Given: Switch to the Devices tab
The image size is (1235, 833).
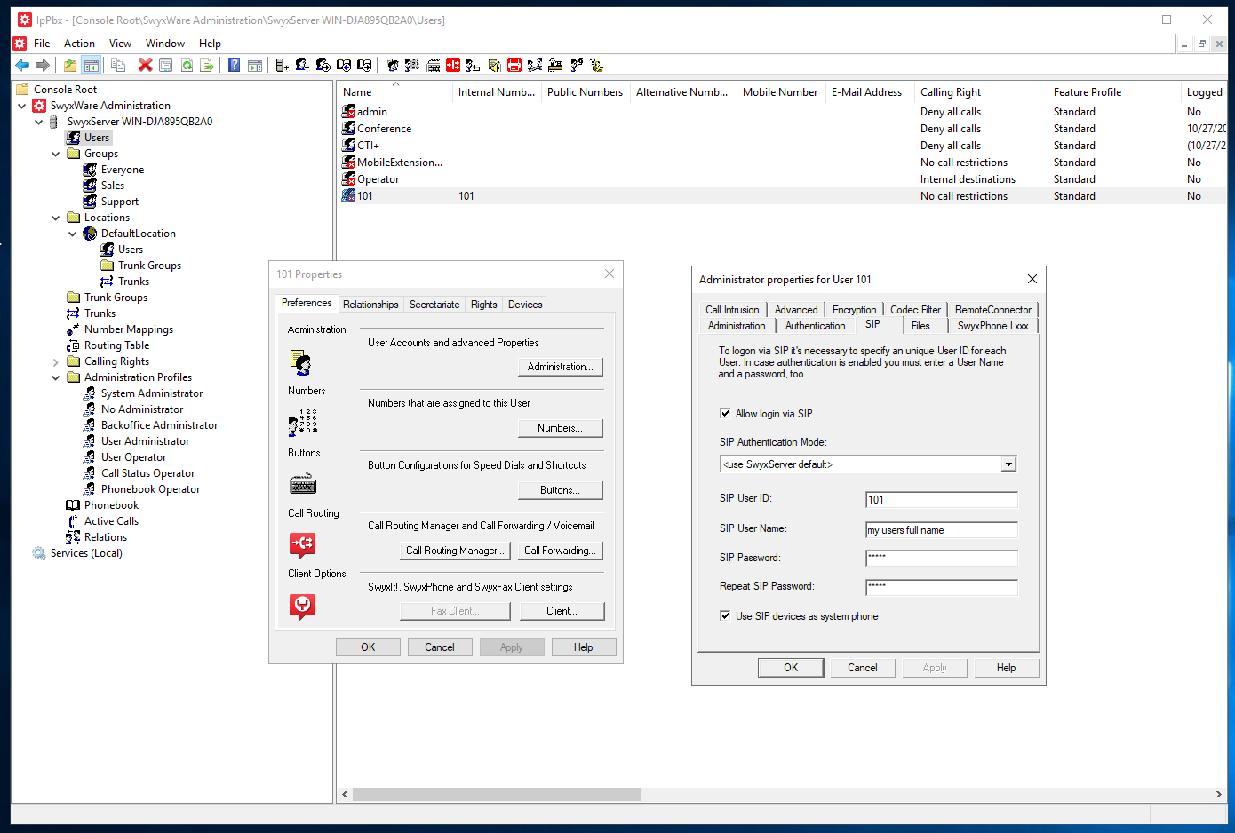Looking at the screenshot, I should [x=525, y=305].
